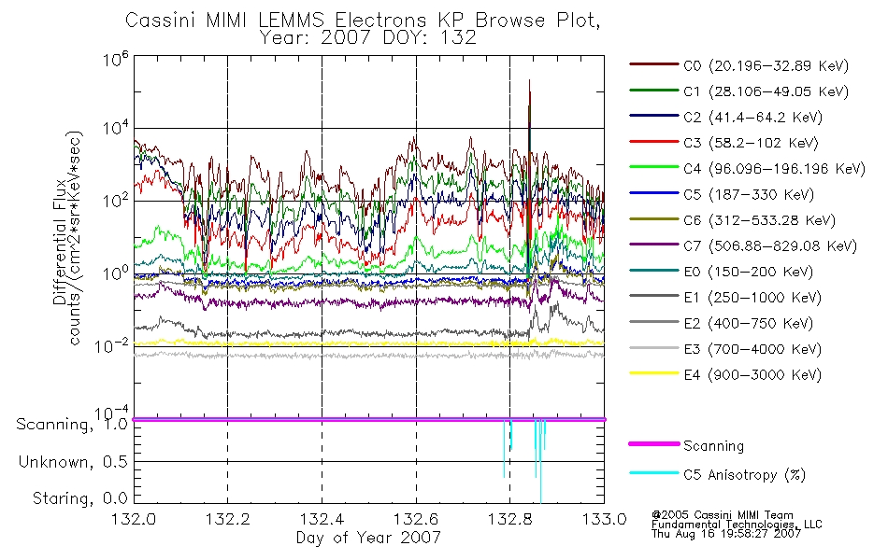Click the 132.0 x-axis tick label

tap(134, 518)
